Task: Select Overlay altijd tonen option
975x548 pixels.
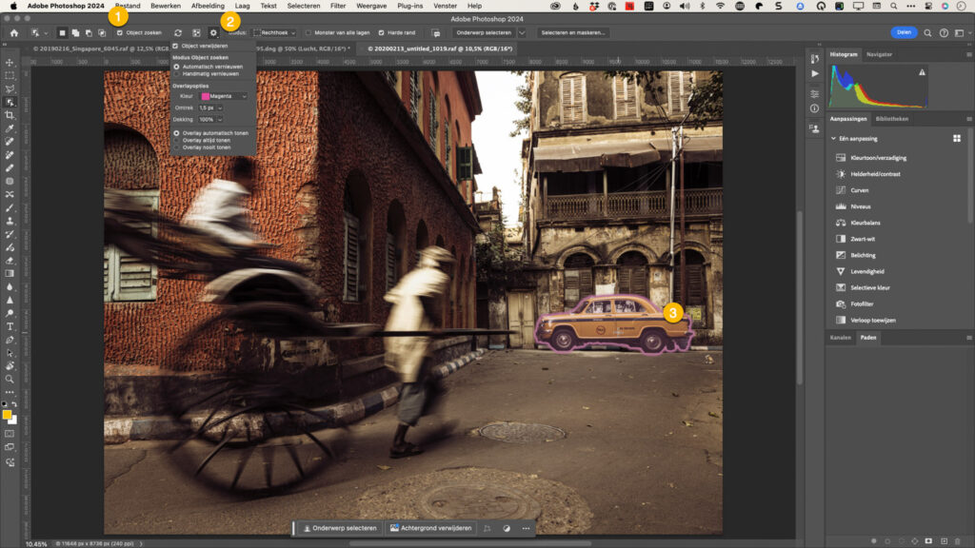Action: (x=176, y=141)
